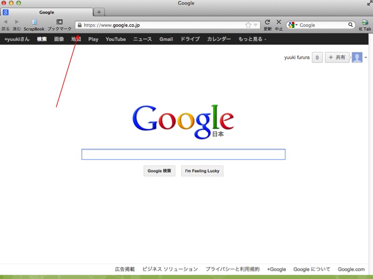Stop loading with the 中止 X icon
The width and height of the screenshot is (373, 279).
[279, 22]
